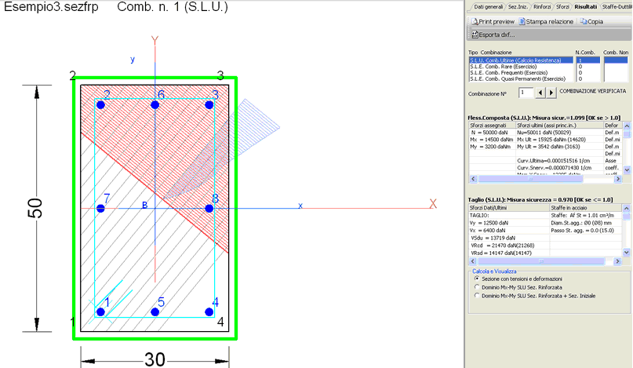Click the Print preview toolbar button

click(x=493, y=21)
